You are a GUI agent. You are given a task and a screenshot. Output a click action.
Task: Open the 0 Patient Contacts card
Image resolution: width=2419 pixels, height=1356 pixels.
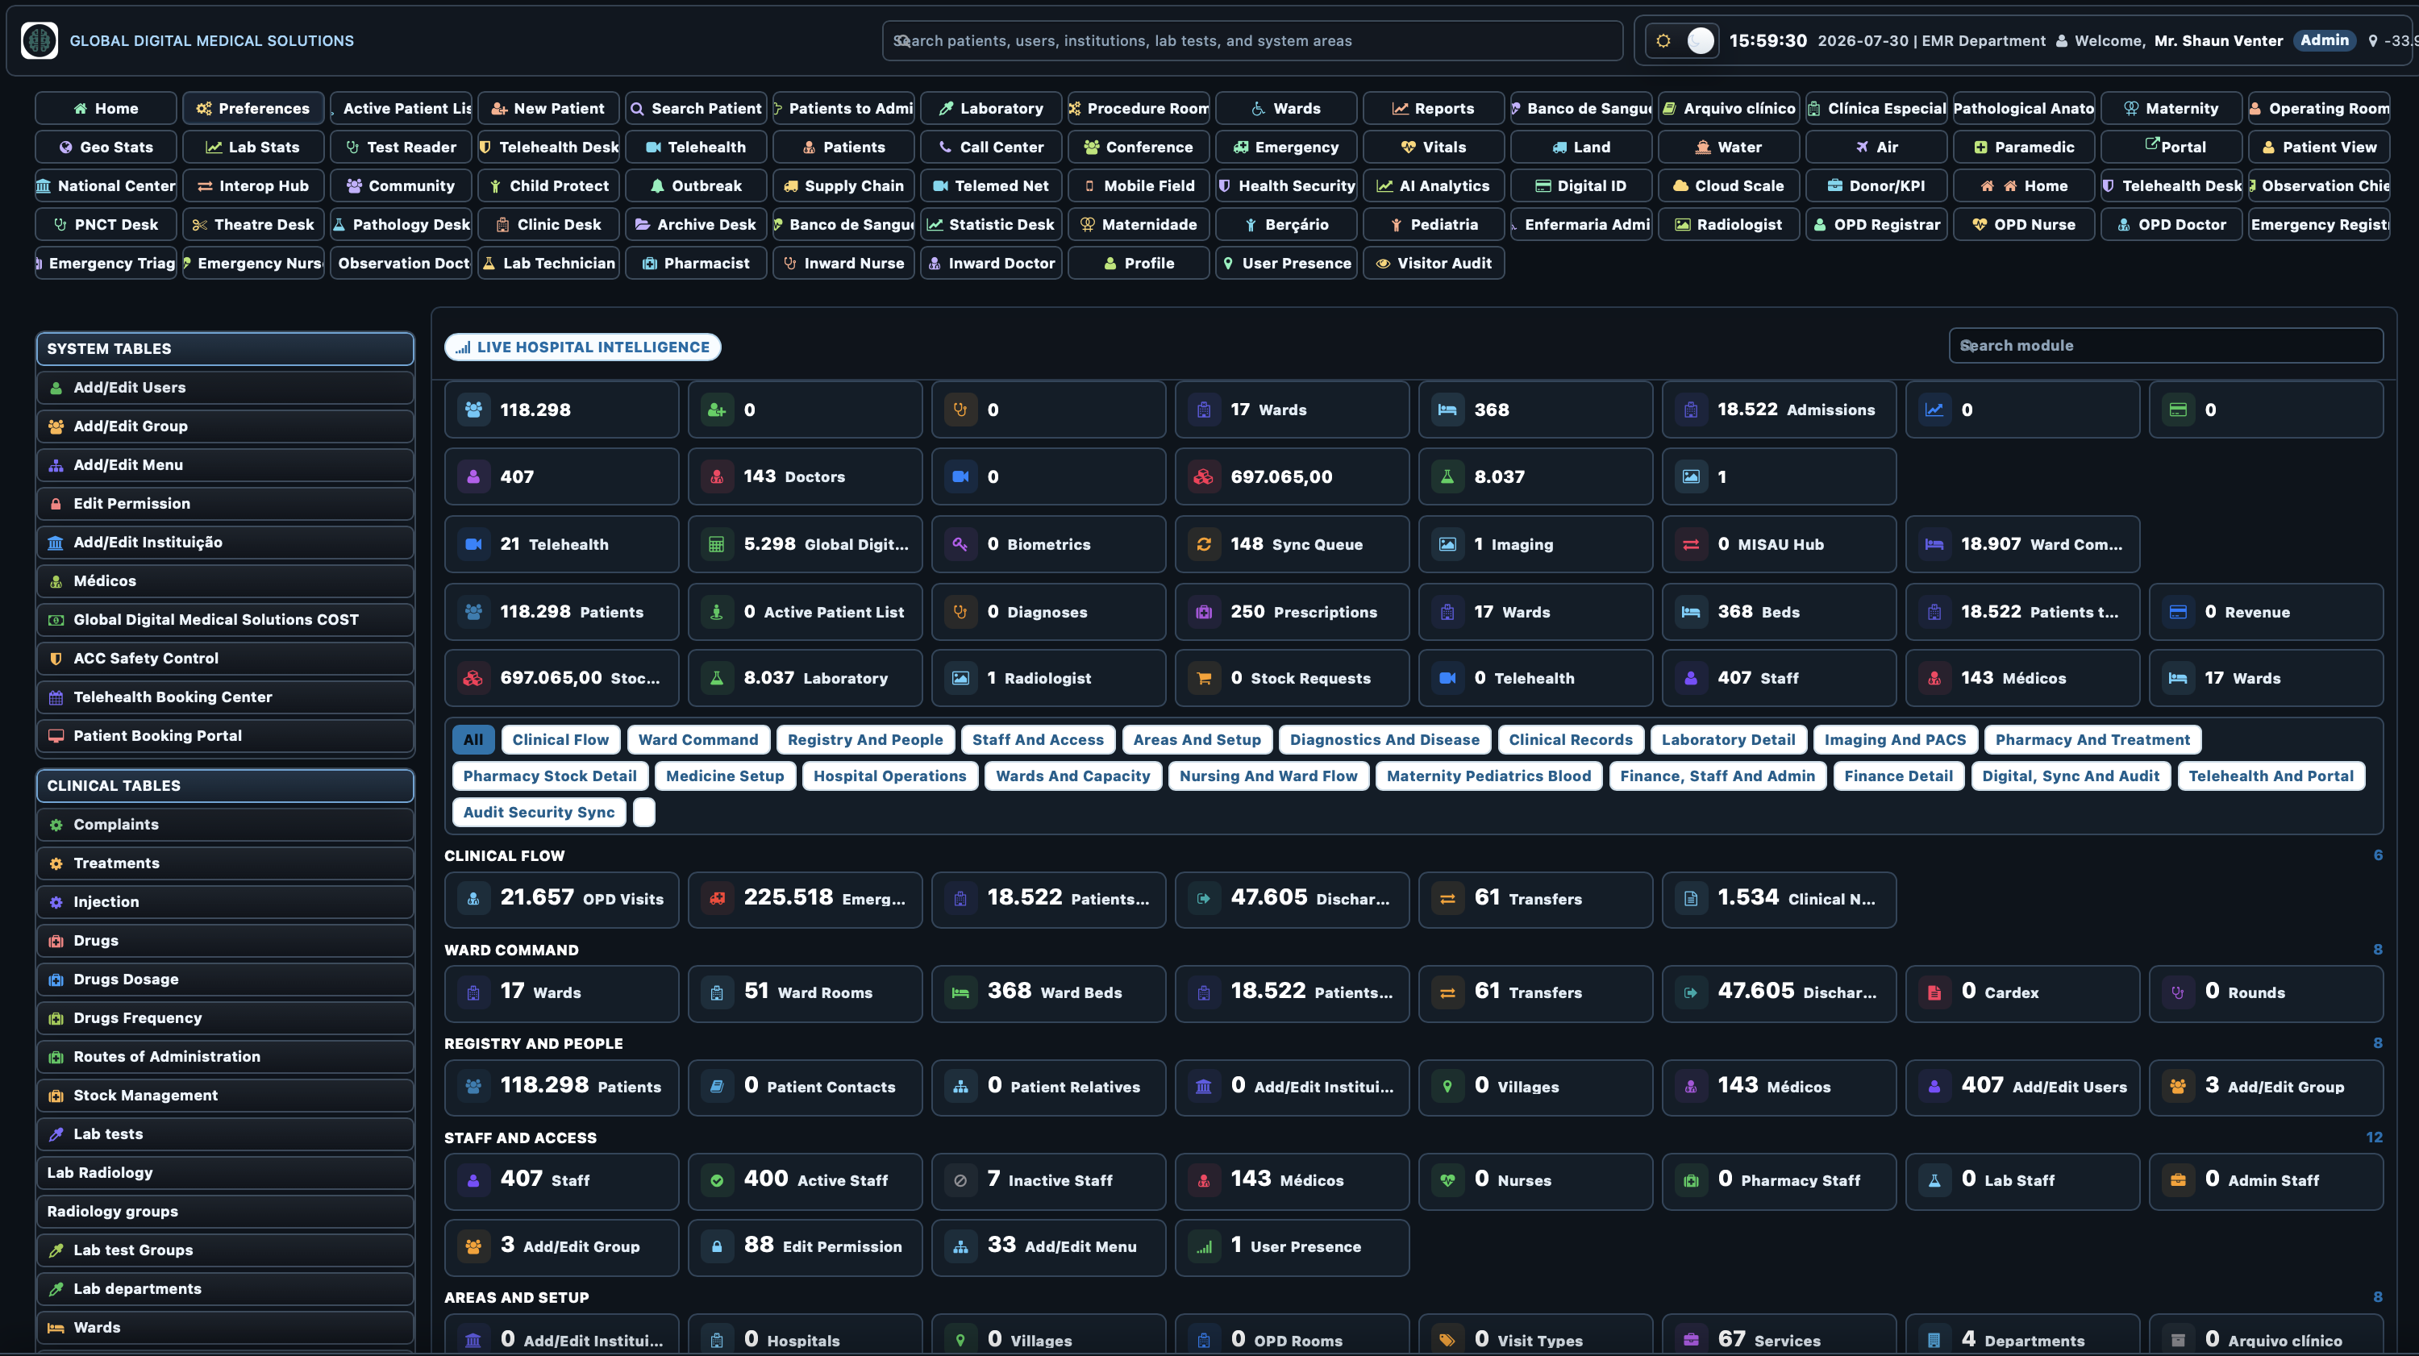click(x=805, y=1087)
